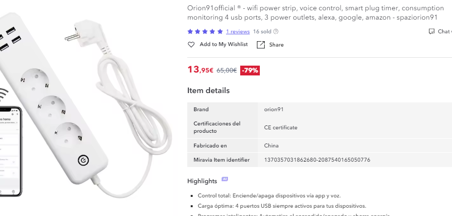The width and height of the screenshot is (452, 216).
Task: Open the 1 reviews link
Action: click(238, 31)
